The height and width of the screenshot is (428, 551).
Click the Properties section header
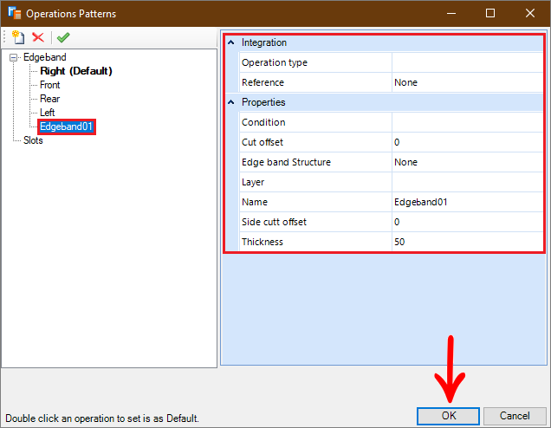(385, 102)
